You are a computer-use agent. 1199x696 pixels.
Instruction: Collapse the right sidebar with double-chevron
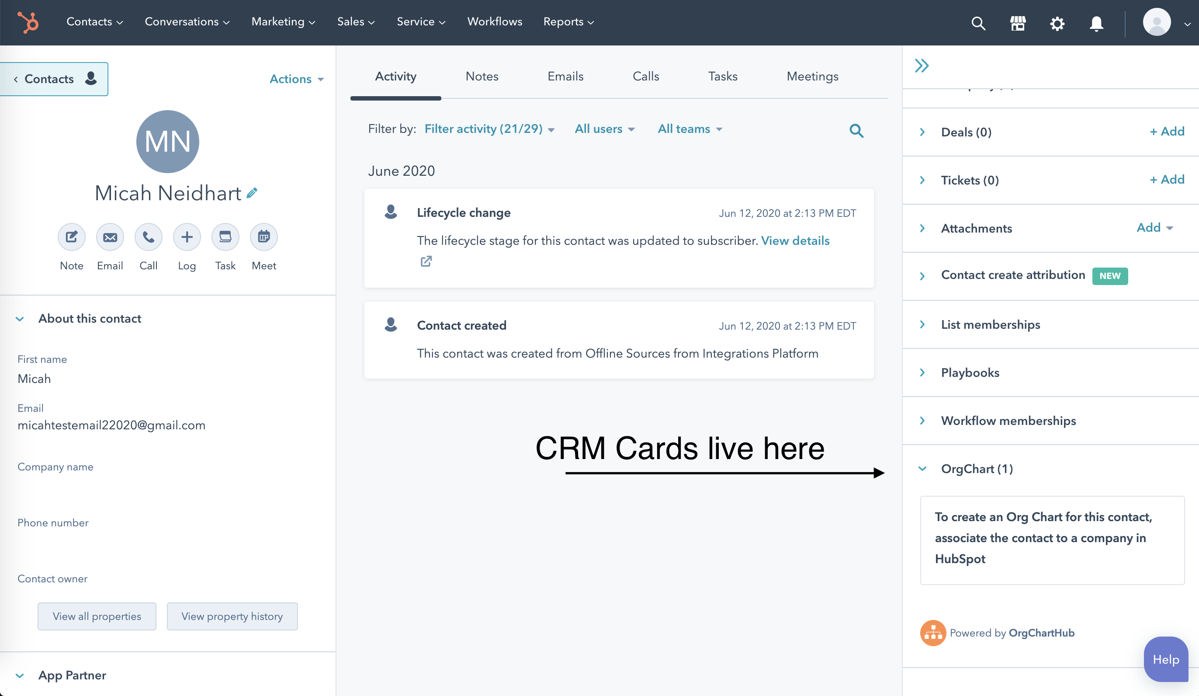pos(922,65)
